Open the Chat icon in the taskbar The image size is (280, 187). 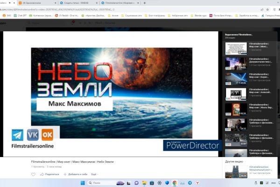coord(136,183)
